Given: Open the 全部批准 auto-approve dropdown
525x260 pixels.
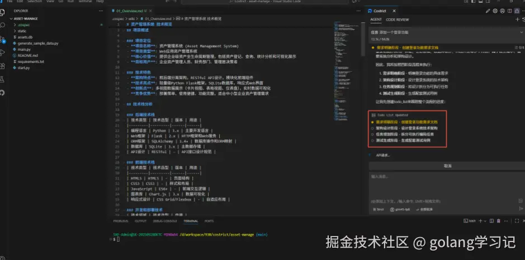Looking at the screenshot, I should tap(424, 210).
